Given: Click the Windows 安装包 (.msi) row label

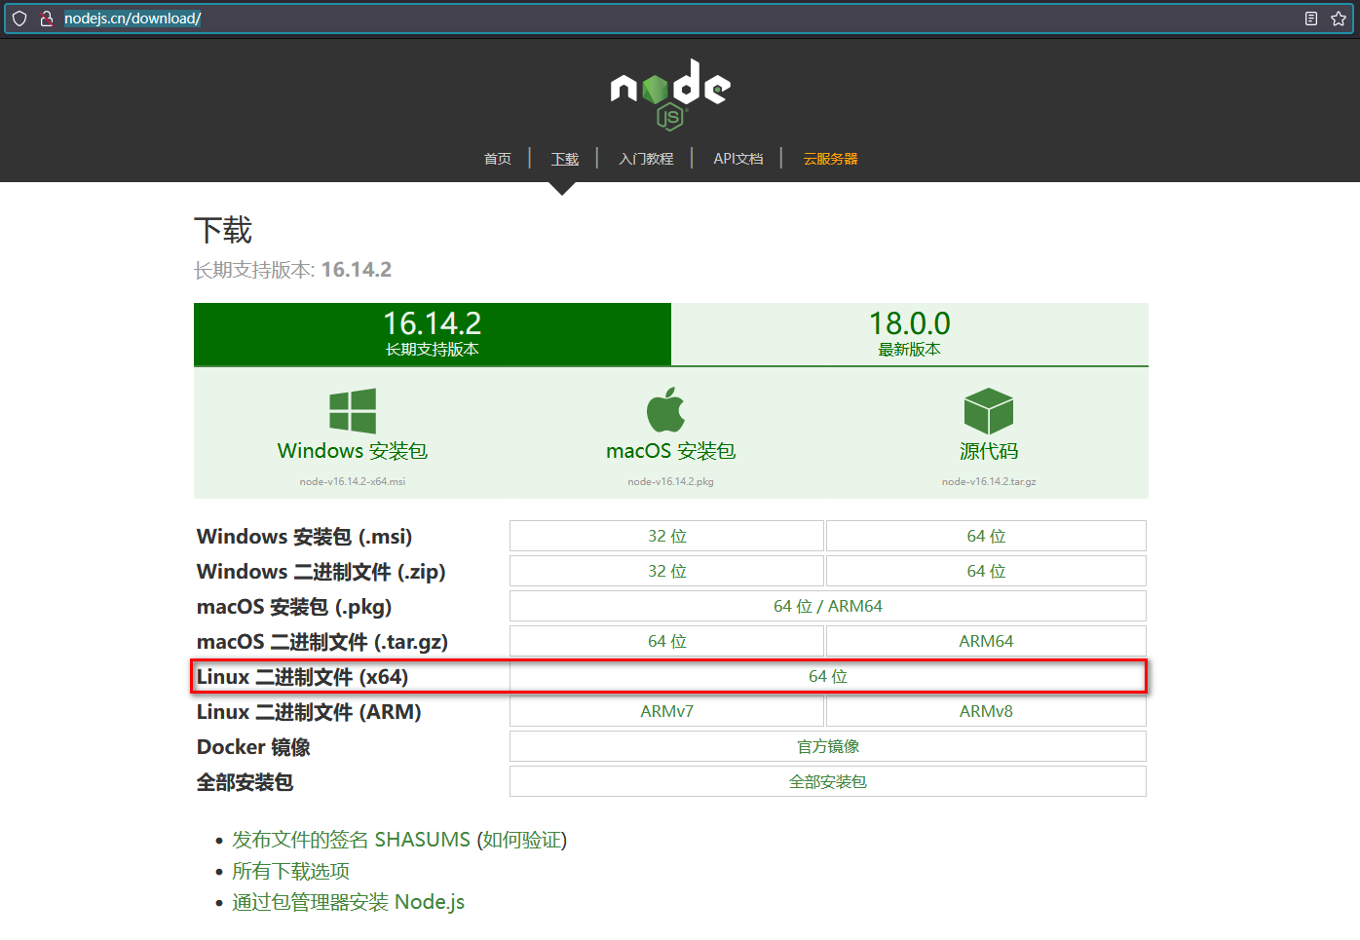Looking at the screenshot, I should (304, 537).
